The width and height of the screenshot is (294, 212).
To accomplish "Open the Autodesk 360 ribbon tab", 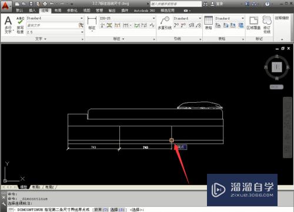I will coord(144,11).
